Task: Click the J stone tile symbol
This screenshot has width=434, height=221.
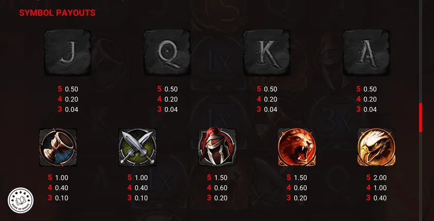Action: pos(68,52)
